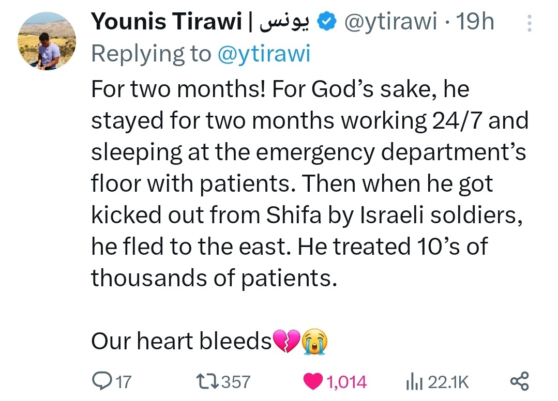Open the tweet by clicking its body text
The height and width of the screenshot is (401, 558).
pos(305,184)
